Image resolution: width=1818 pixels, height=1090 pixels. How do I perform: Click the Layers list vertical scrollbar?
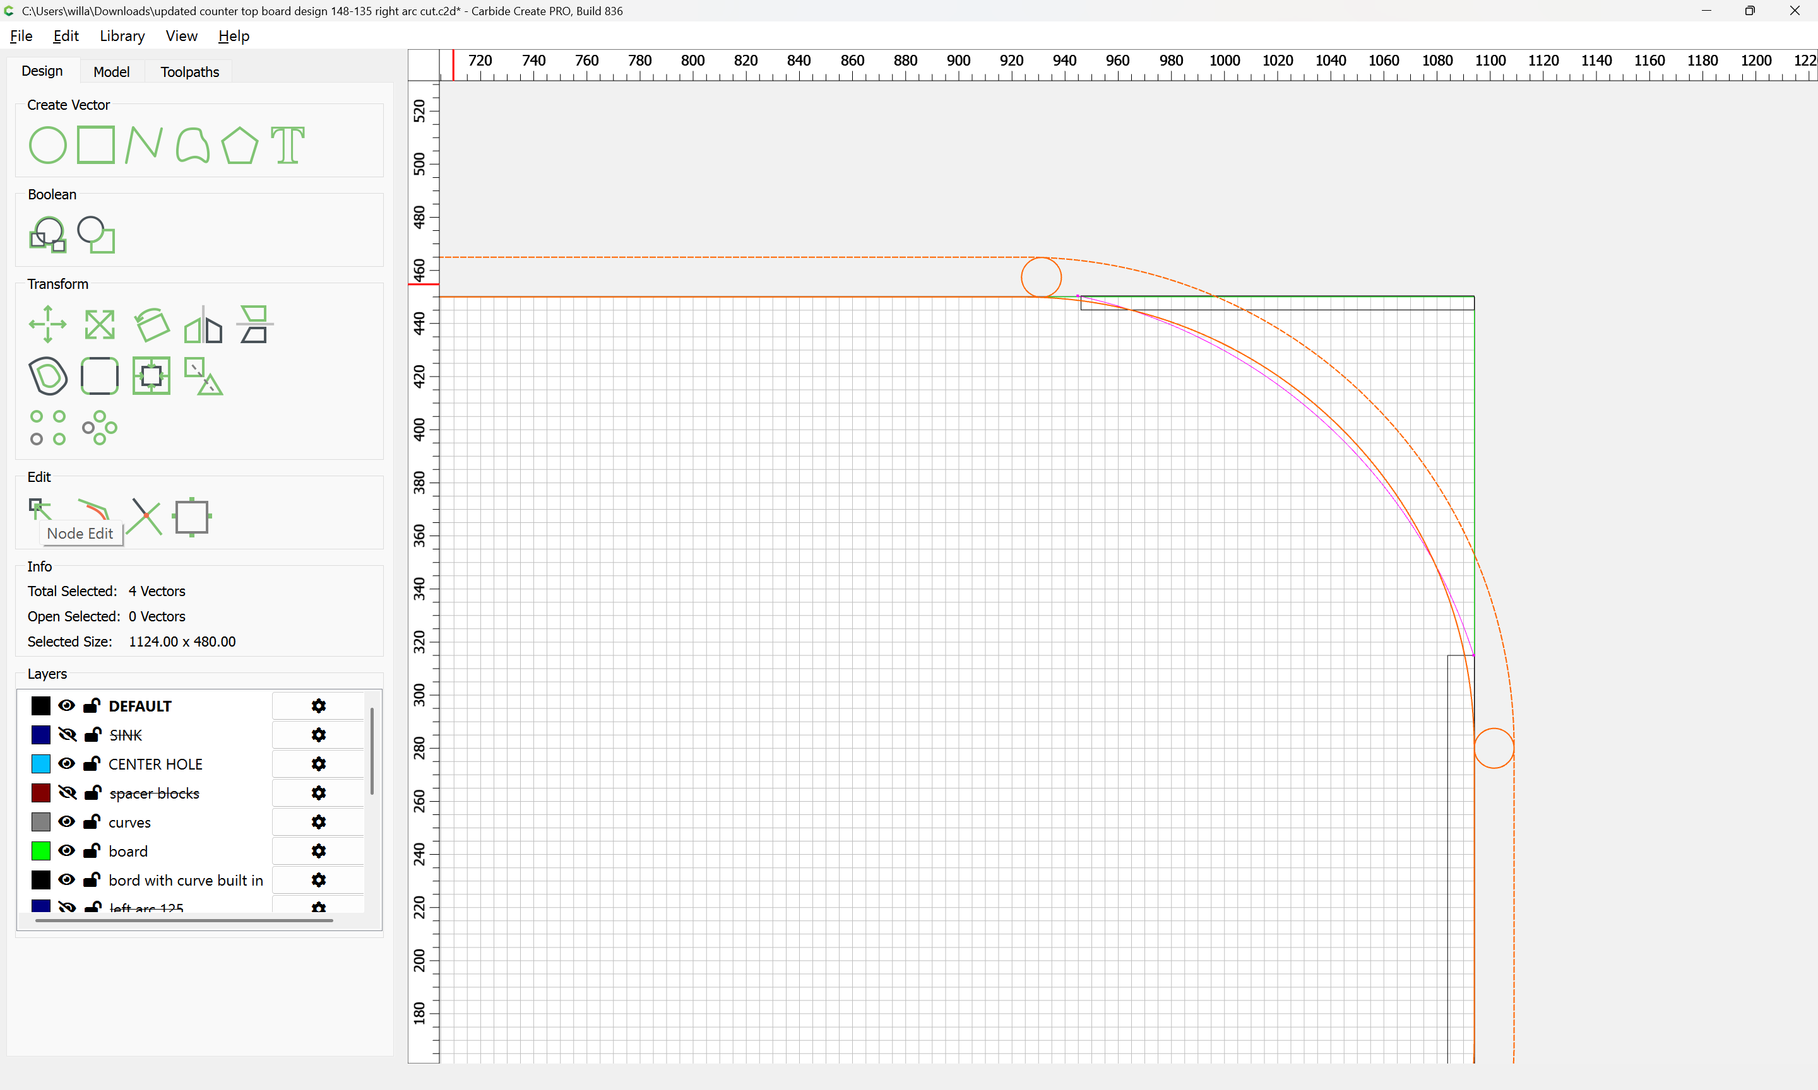372,751
